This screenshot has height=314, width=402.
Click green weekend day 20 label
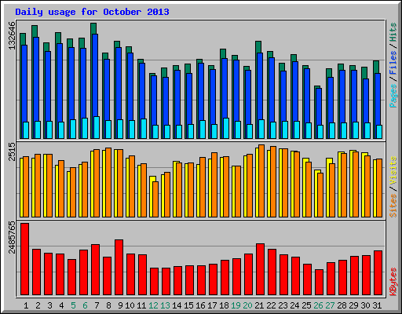[247, 305]
